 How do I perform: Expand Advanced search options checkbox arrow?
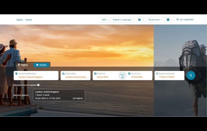(38, 85)
